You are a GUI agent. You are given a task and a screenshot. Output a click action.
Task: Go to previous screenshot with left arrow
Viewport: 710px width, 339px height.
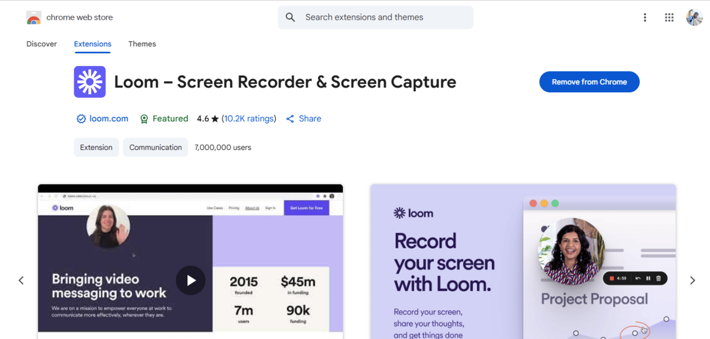pos(21,280)
